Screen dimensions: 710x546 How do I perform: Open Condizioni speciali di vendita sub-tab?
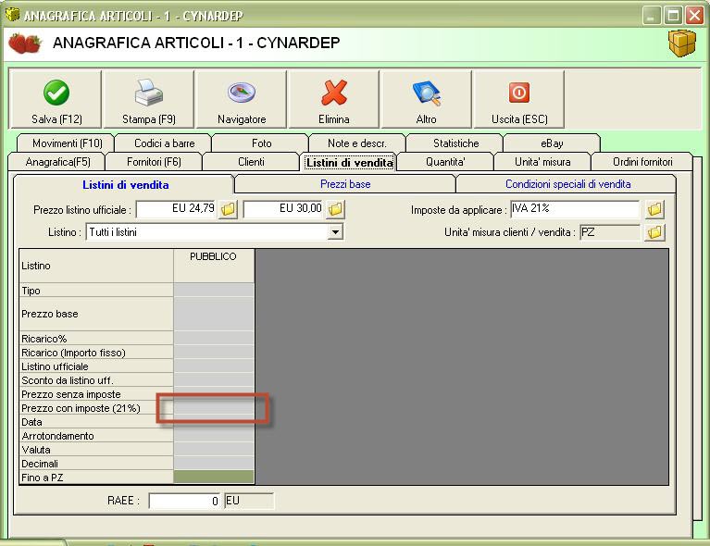click(x=567, y=184)
